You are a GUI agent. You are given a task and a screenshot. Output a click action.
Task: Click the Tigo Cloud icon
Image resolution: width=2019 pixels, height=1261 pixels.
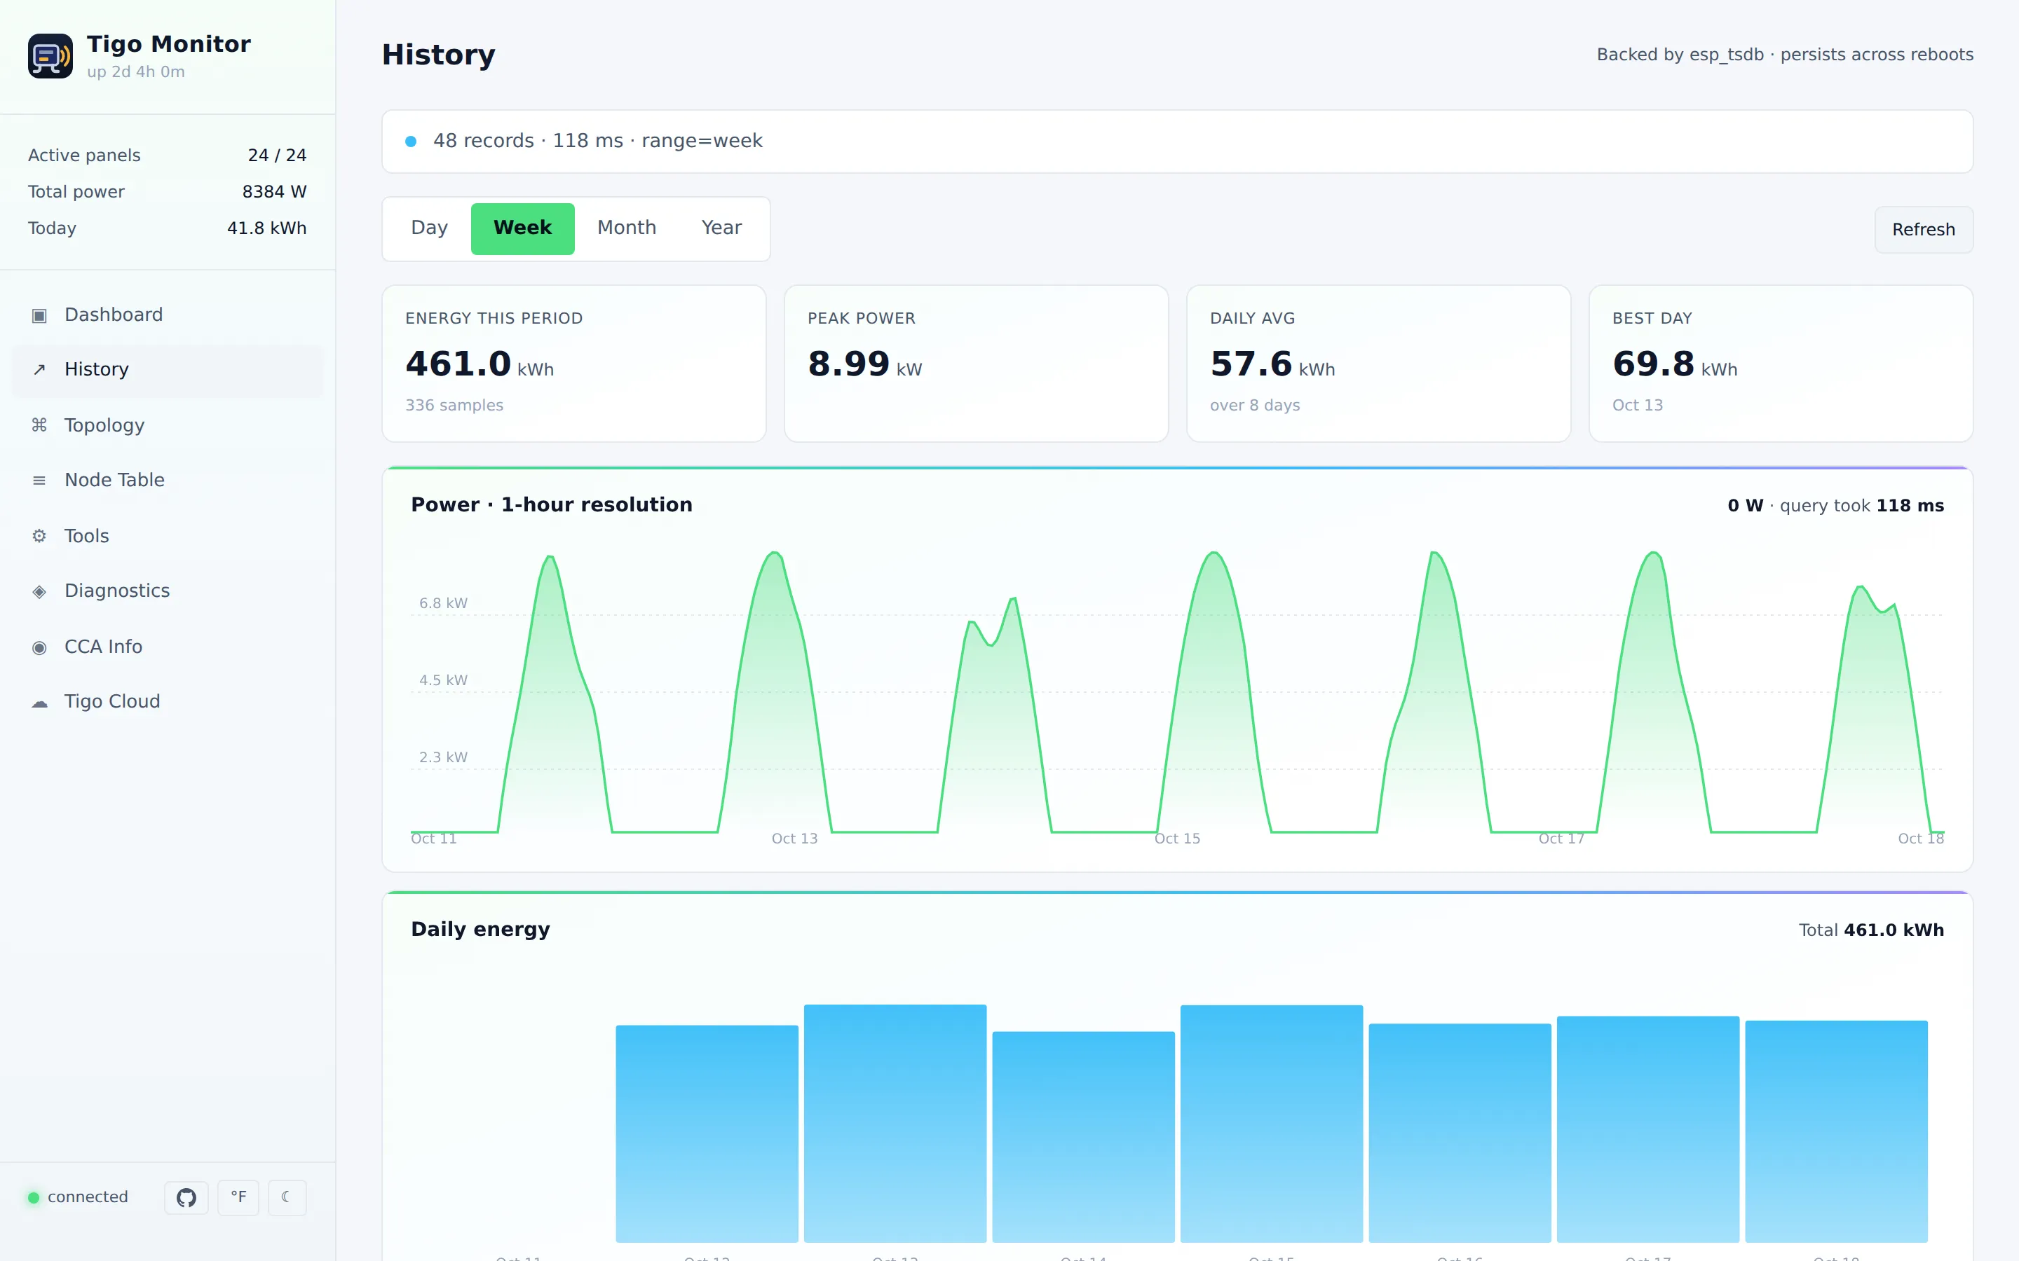(x=39, y=702)
